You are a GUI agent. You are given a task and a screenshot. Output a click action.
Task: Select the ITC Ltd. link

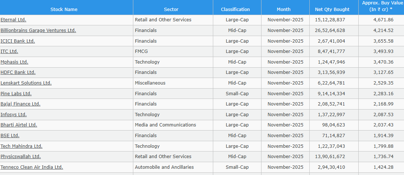pyautogui.click(x=9, y=51)
